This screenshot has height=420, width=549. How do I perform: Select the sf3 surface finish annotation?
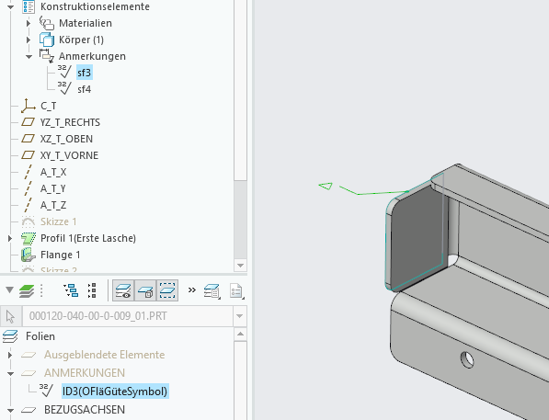point(84,73)
